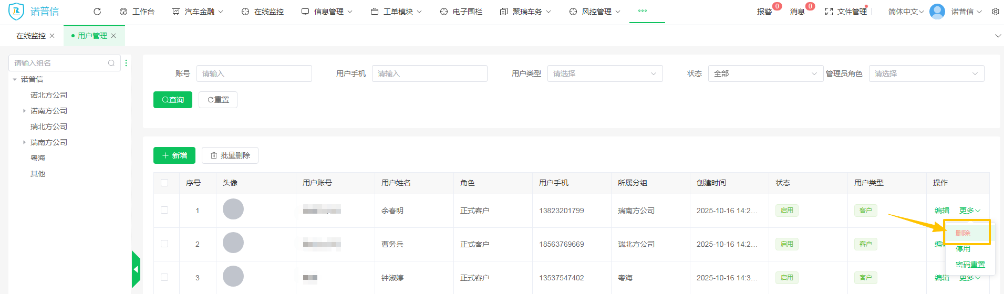Collapse sidebar with green arrow handle
Viewport: 1004px width, 294px height.
click(x=136, y=269)
